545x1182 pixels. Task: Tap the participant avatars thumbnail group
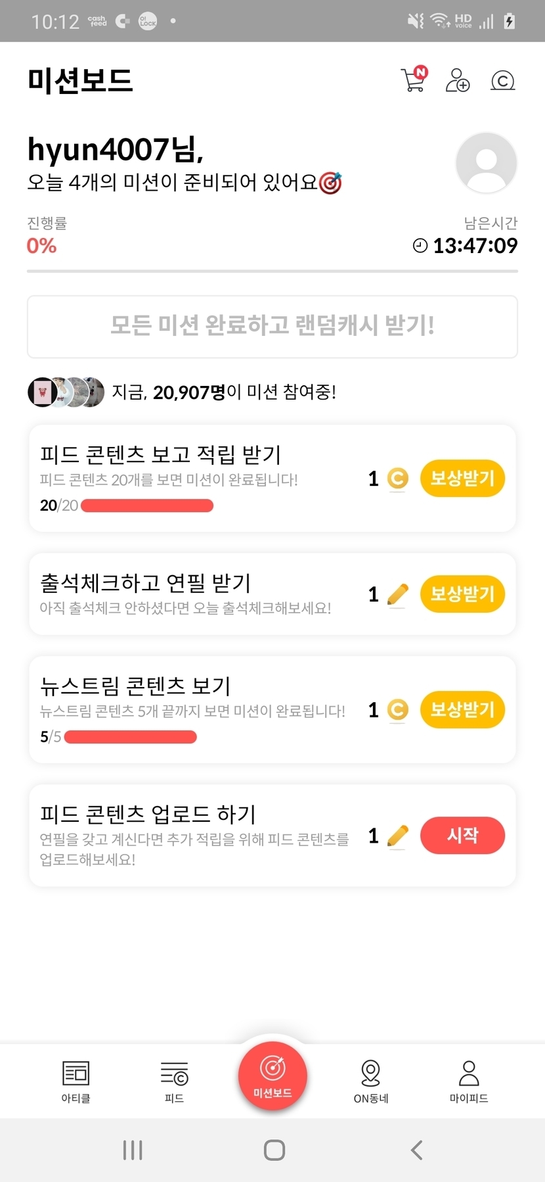(66, 392)
